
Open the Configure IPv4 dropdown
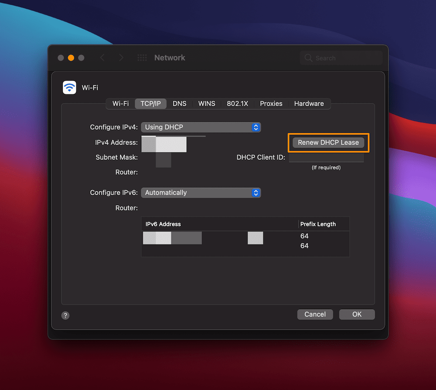pos(201,128)
